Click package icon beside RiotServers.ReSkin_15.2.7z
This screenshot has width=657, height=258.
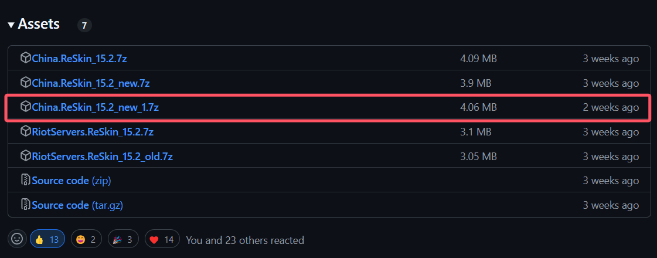pos(26,131)
